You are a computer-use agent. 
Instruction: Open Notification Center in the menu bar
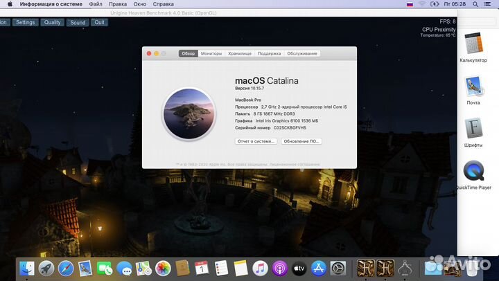click(x=487, y=4)
